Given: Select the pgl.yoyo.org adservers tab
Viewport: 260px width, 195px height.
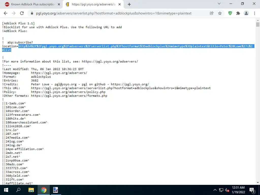Looking at the screenshot, I should (93, 5).
